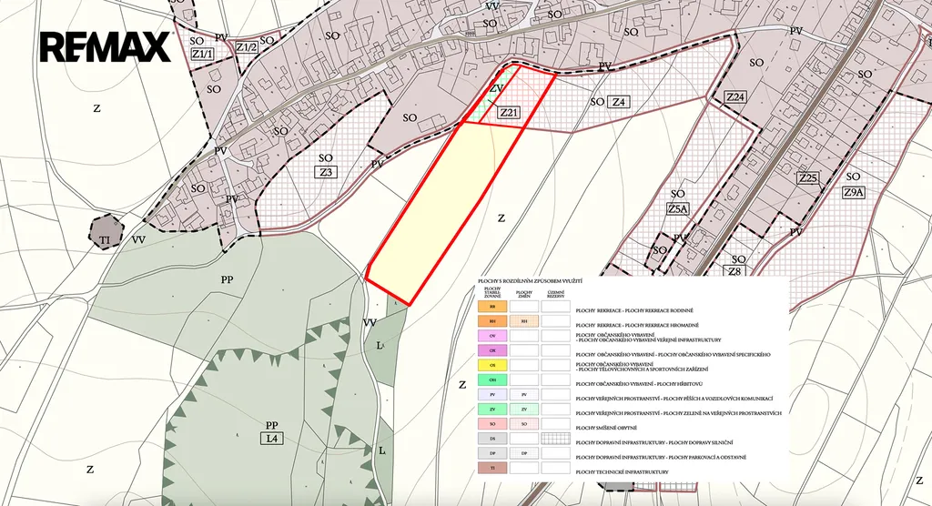Click the hatched grid swatch in the DS row
932x506 pixels.
554,439
